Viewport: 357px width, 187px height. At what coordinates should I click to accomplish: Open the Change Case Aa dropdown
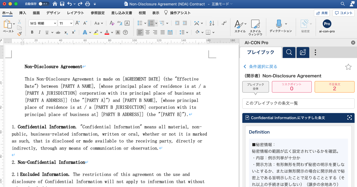[x=98, y=23]
